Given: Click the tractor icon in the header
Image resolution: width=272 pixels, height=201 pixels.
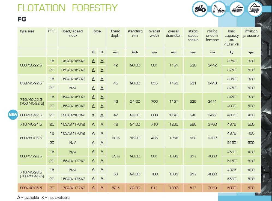Looking at the screenshot, I should point(201,9).
